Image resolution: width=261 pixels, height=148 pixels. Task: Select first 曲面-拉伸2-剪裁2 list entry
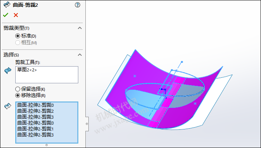35,111
